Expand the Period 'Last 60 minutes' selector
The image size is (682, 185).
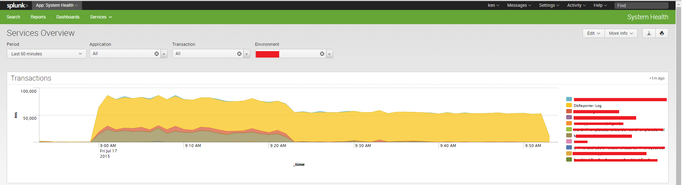47,54
